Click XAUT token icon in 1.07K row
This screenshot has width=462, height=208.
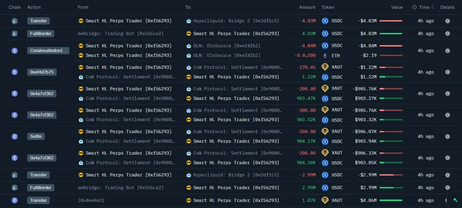325,200
